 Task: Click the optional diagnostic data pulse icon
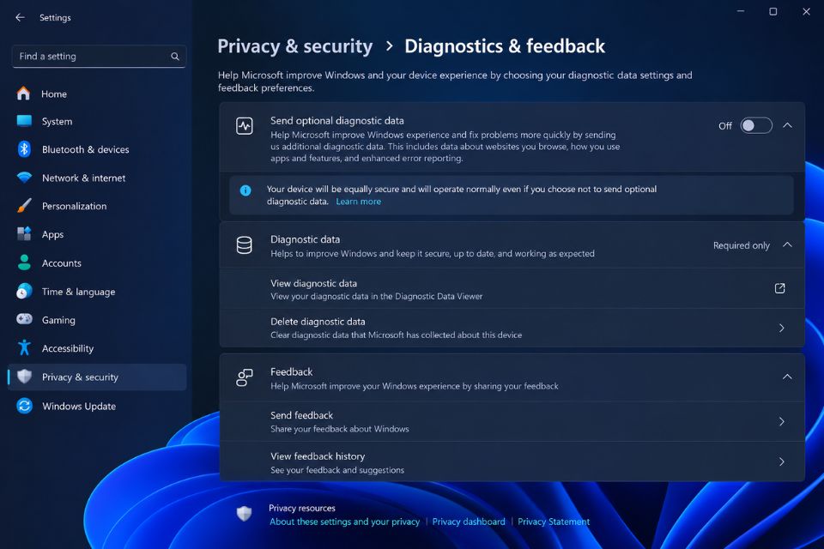coord(245,126)
